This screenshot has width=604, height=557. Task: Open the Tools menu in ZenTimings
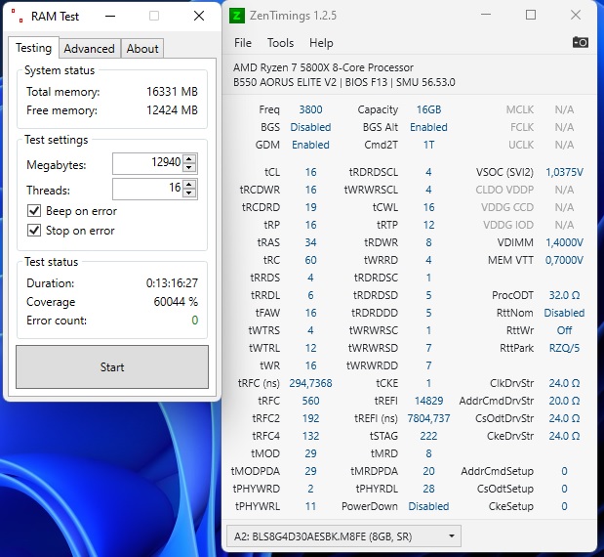pos(280,43)
